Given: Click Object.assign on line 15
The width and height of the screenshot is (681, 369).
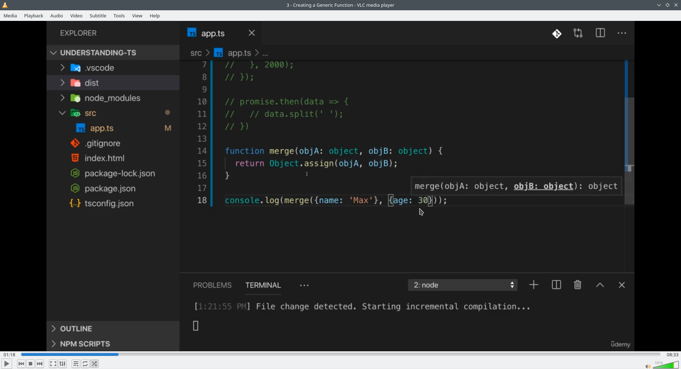Looking at the screenshot, I should (x=301, y=164).
